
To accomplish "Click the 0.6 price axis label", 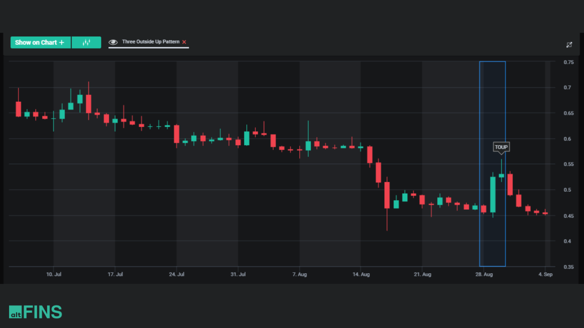I will coord(567,139).
